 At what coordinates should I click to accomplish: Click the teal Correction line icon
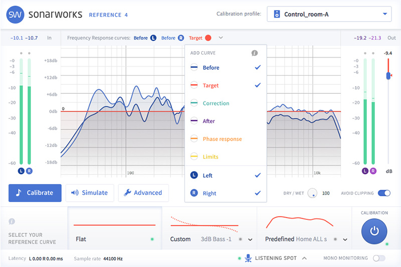coord(194,103)
